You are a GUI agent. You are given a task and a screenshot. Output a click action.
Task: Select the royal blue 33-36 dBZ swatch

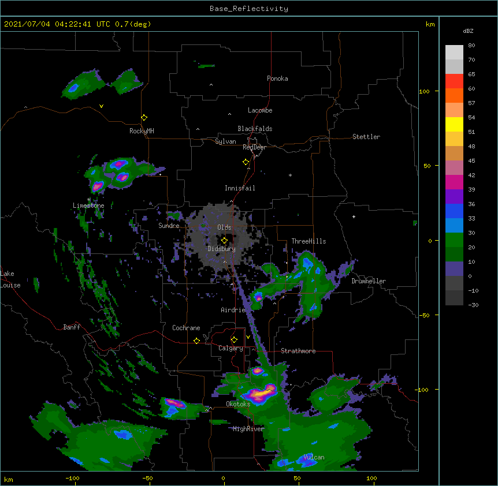(x=454, y=211)
